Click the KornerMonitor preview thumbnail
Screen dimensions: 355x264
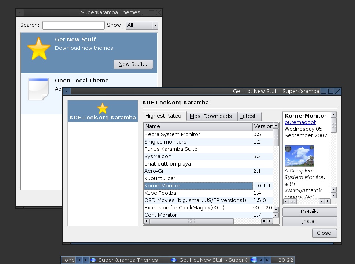tap(299, 156)
